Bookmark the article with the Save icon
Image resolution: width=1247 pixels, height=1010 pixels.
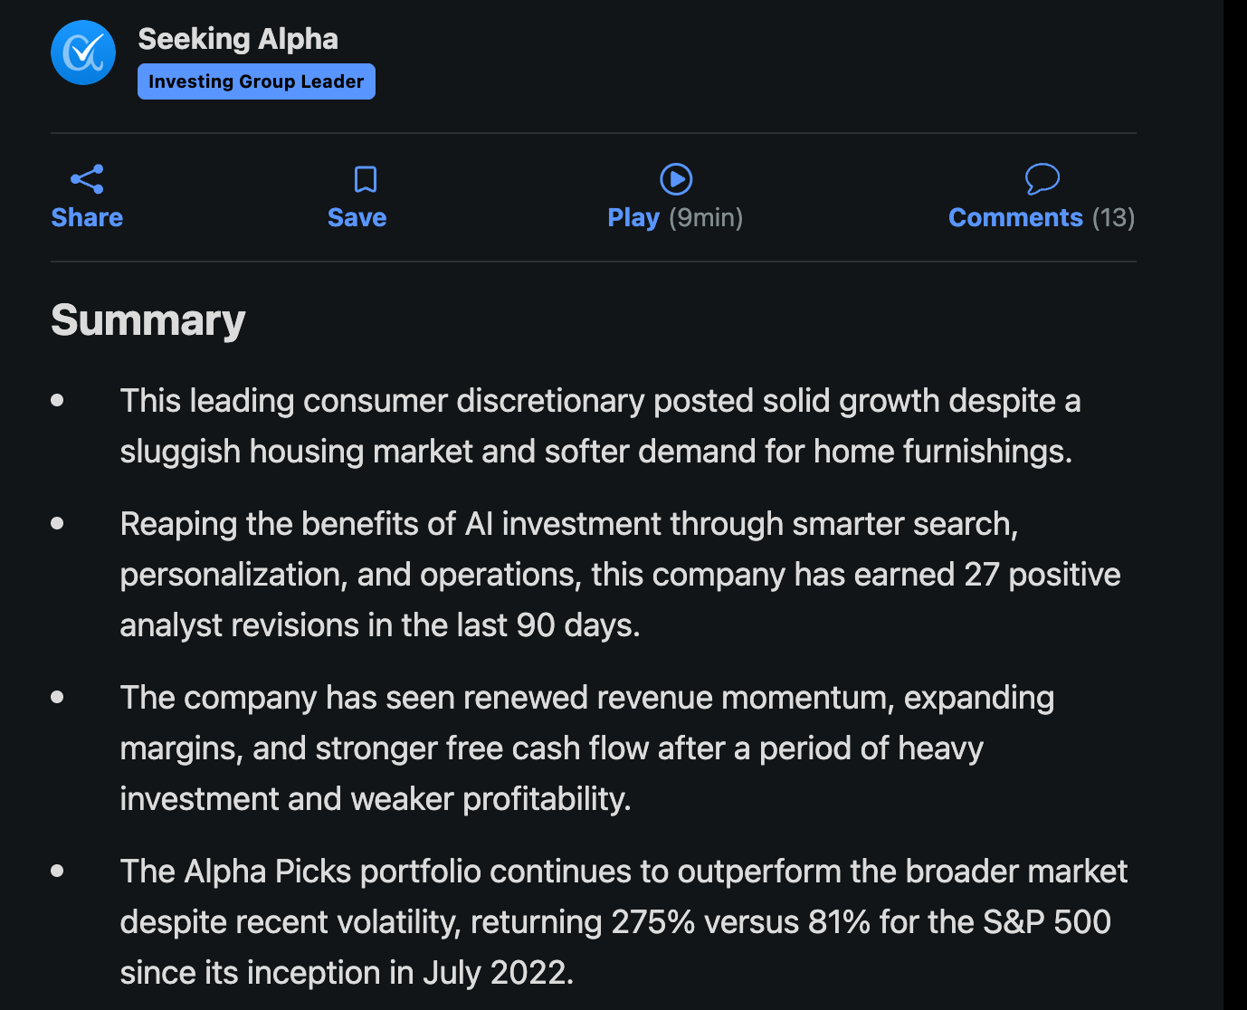(x=366, y=179)
